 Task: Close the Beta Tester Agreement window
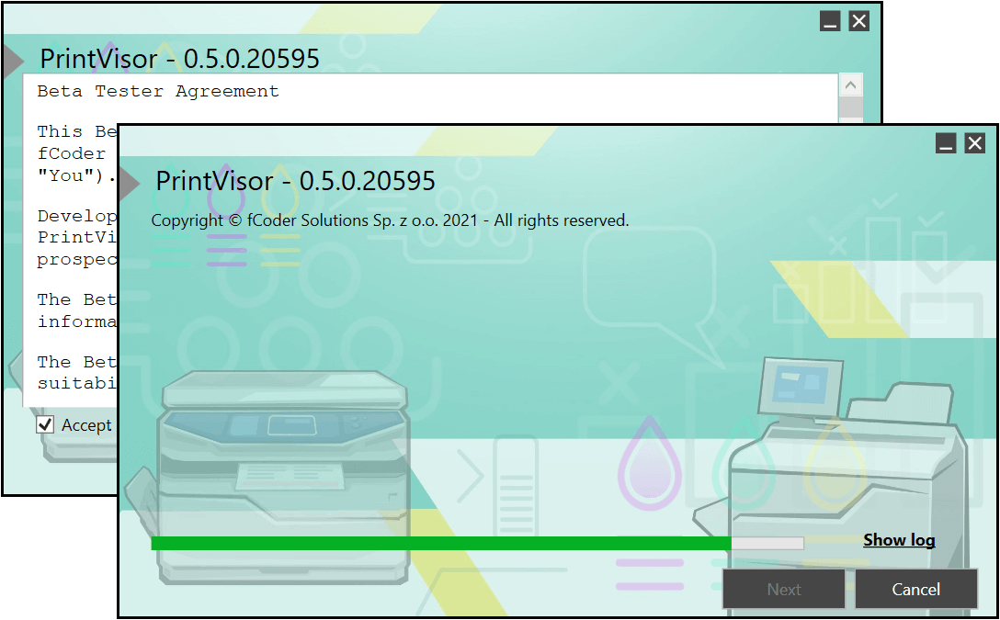pyautogui.click(x=858, y=22)
